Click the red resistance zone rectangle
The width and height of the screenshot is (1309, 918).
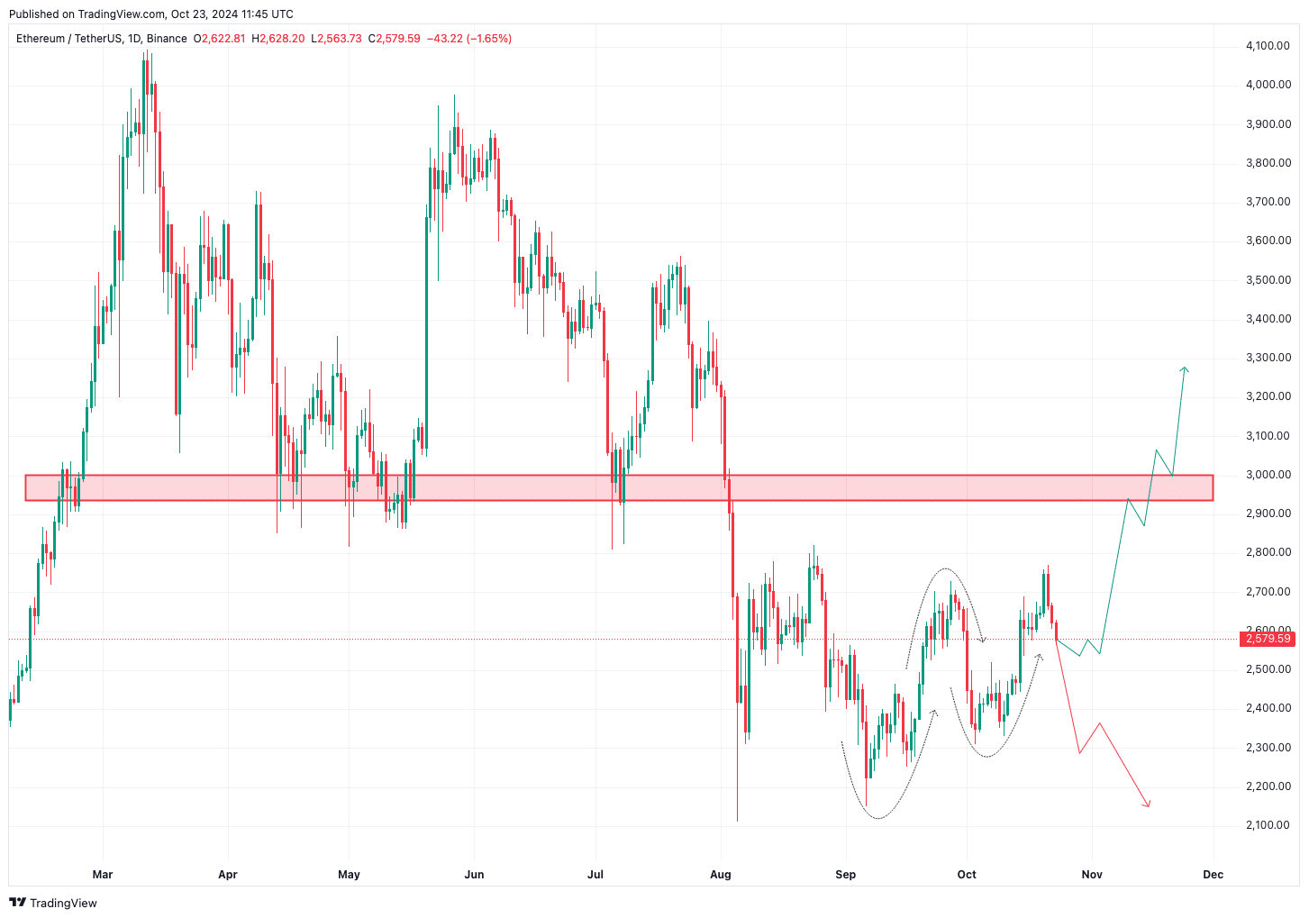click(619, 487)
